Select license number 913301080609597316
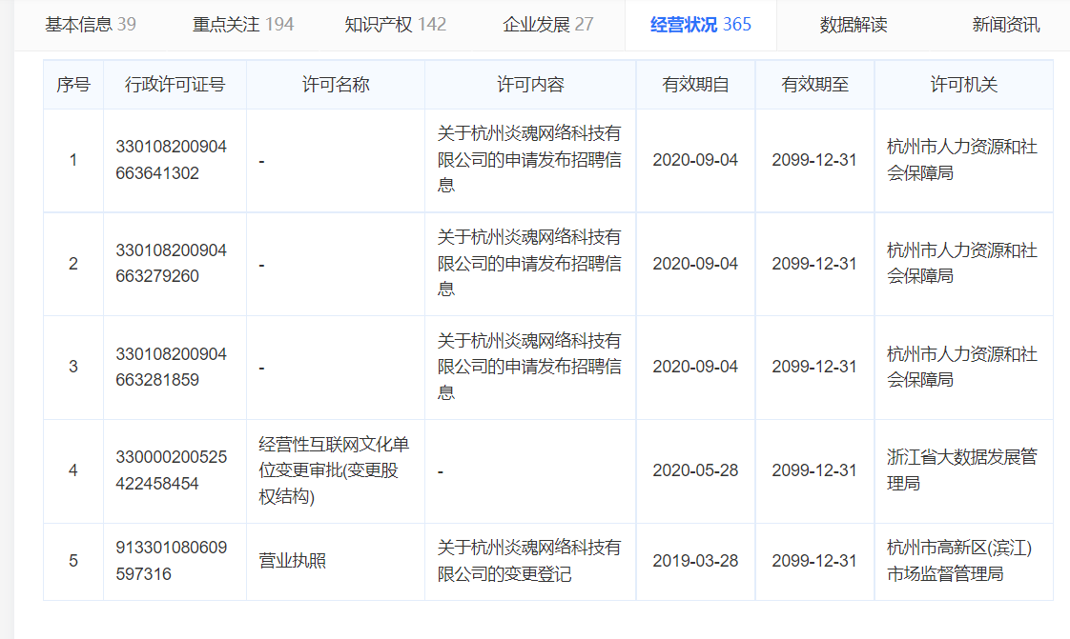Viewport: 1070px width, 639px height. click(x=172, y=561)
